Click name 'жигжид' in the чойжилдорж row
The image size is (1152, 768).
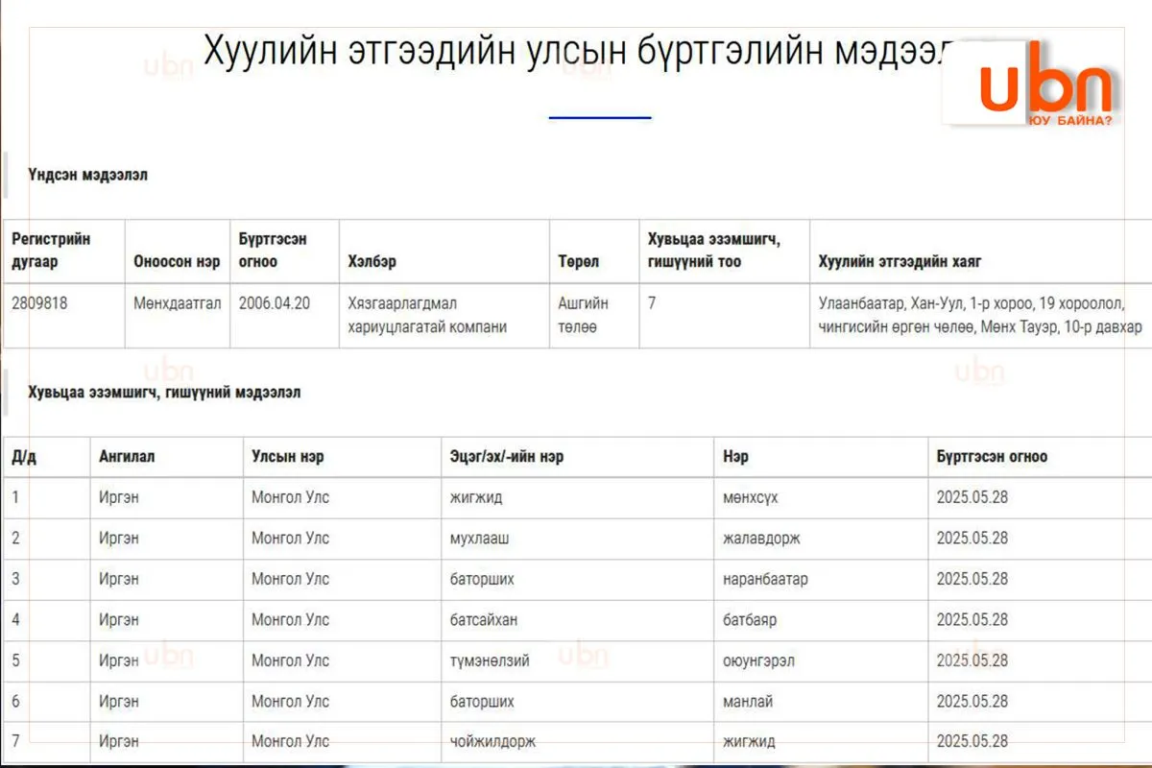coord(749,742)
